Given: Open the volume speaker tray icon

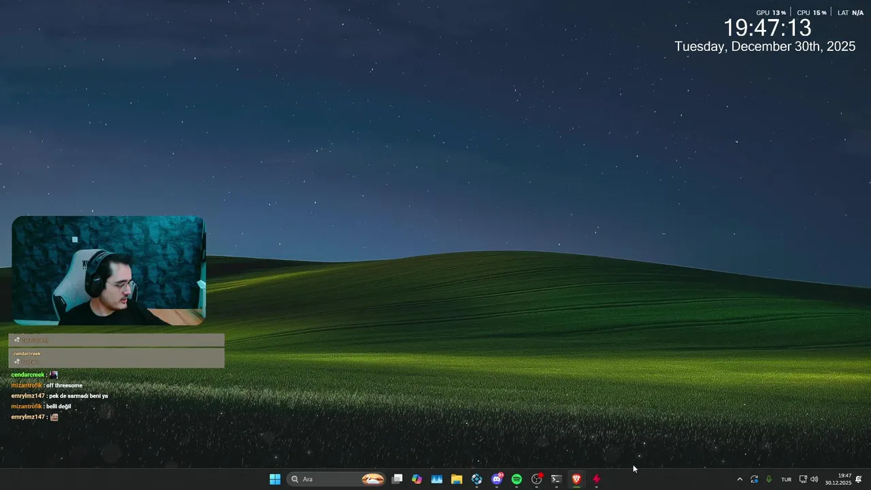Looking at the screenshot, I should point(815,479).
